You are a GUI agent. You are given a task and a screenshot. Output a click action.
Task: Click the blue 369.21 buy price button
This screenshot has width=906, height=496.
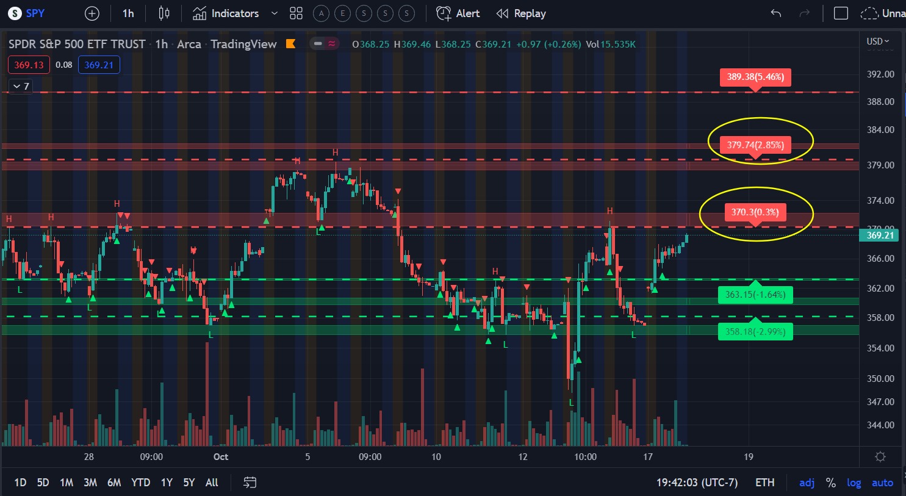tap(99, 65)
